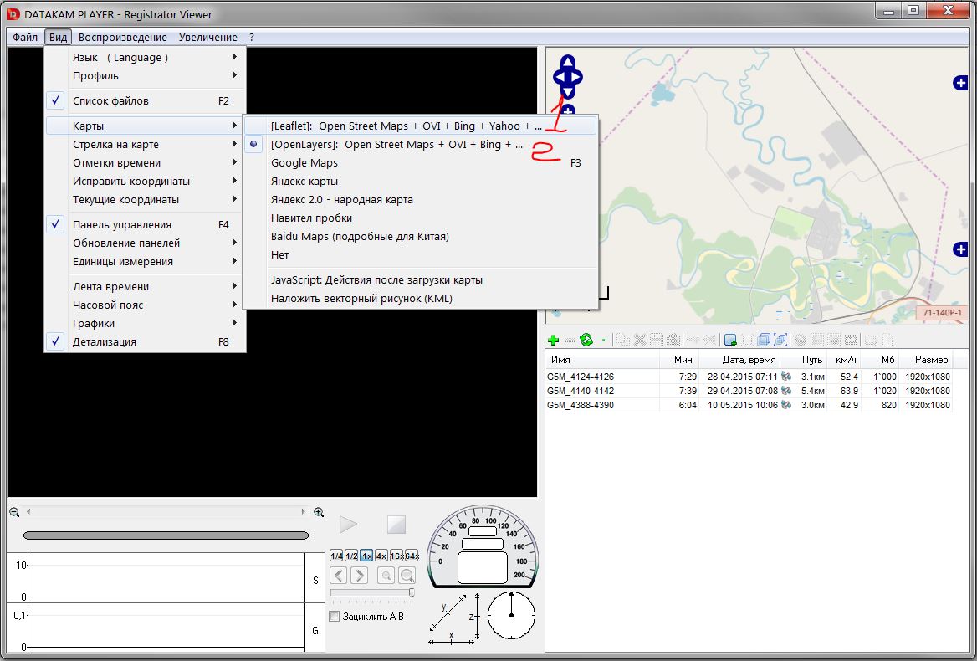Click the play button

point(348,525)
